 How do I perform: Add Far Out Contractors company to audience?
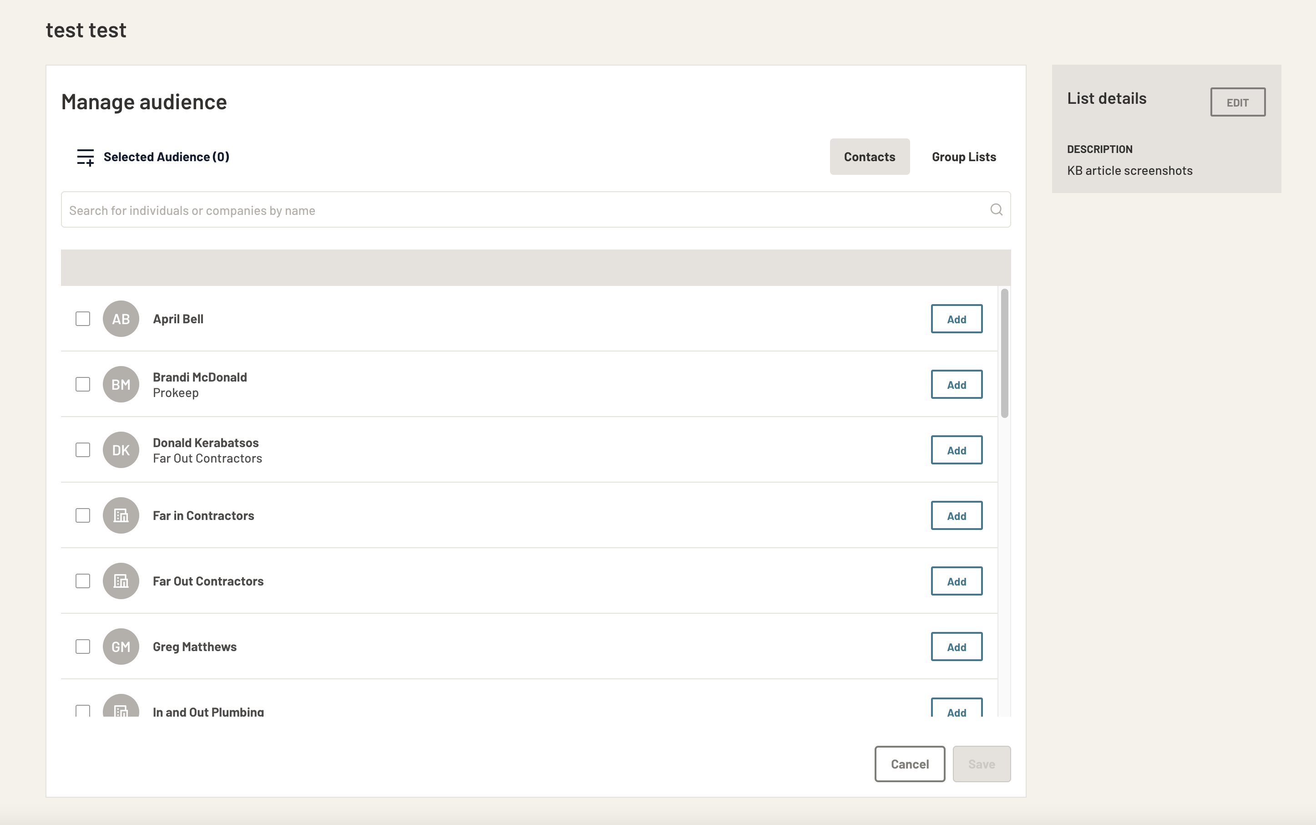[x=957, y=581]
